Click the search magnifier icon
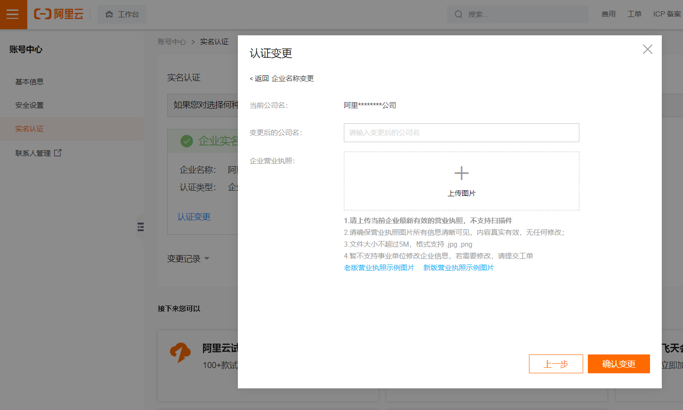 coord(458,14)
